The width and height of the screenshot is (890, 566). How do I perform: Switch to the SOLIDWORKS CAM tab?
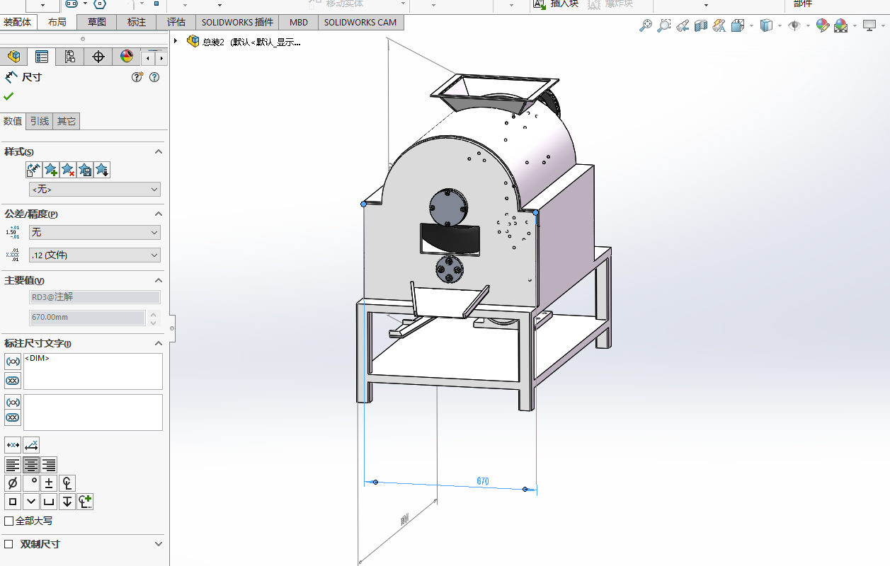pyautogui.click(x=360, y=22)
